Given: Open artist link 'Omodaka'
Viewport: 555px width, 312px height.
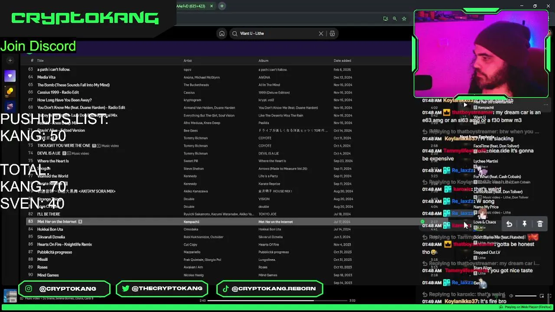Looking at the screenshot, I should (x=191, y=229).
